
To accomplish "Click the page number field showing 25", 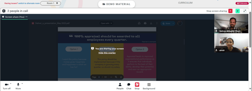I will 99,77.
